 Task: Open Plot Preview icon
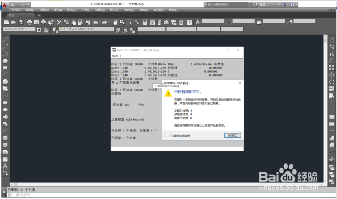36,22
